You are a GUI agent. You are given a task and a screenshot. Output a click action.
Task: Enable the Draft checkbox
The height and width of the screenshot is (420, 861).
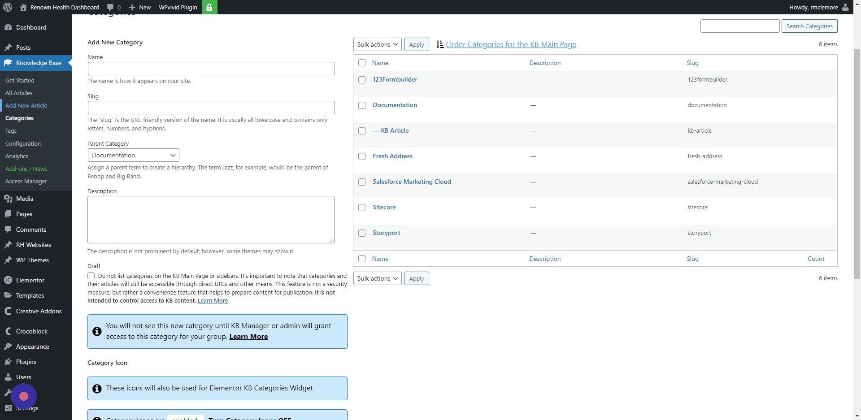91,276
